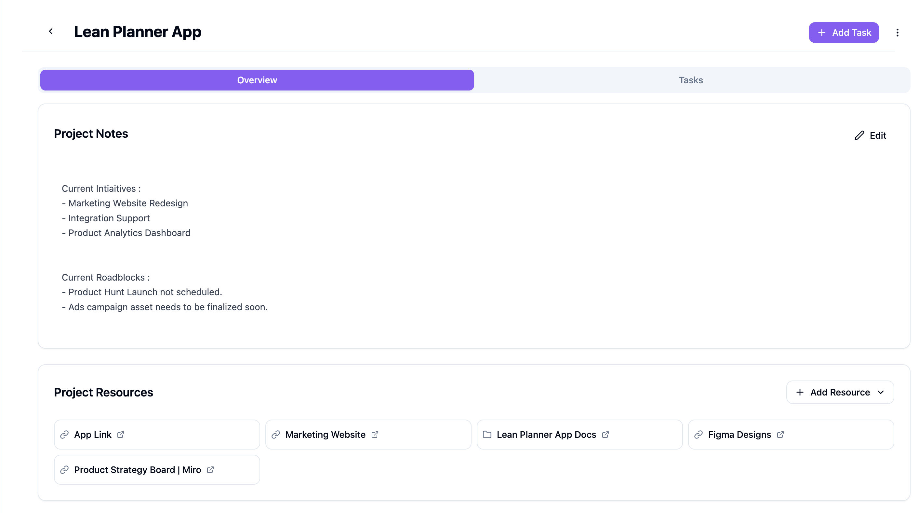Click '- Integration Support' note line
The image size is (919, 513).
tap(106, 218)
